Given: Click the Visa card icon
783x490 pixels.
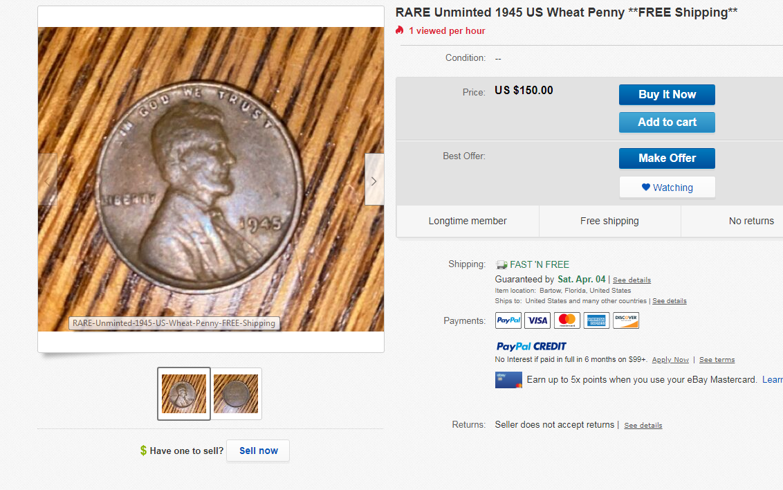Looking at the screenshot, I should [x=537, y=320].
